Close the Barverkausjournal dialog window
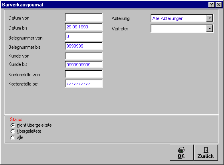This screenshot has width=224, height=165. (x=219, y=5)
